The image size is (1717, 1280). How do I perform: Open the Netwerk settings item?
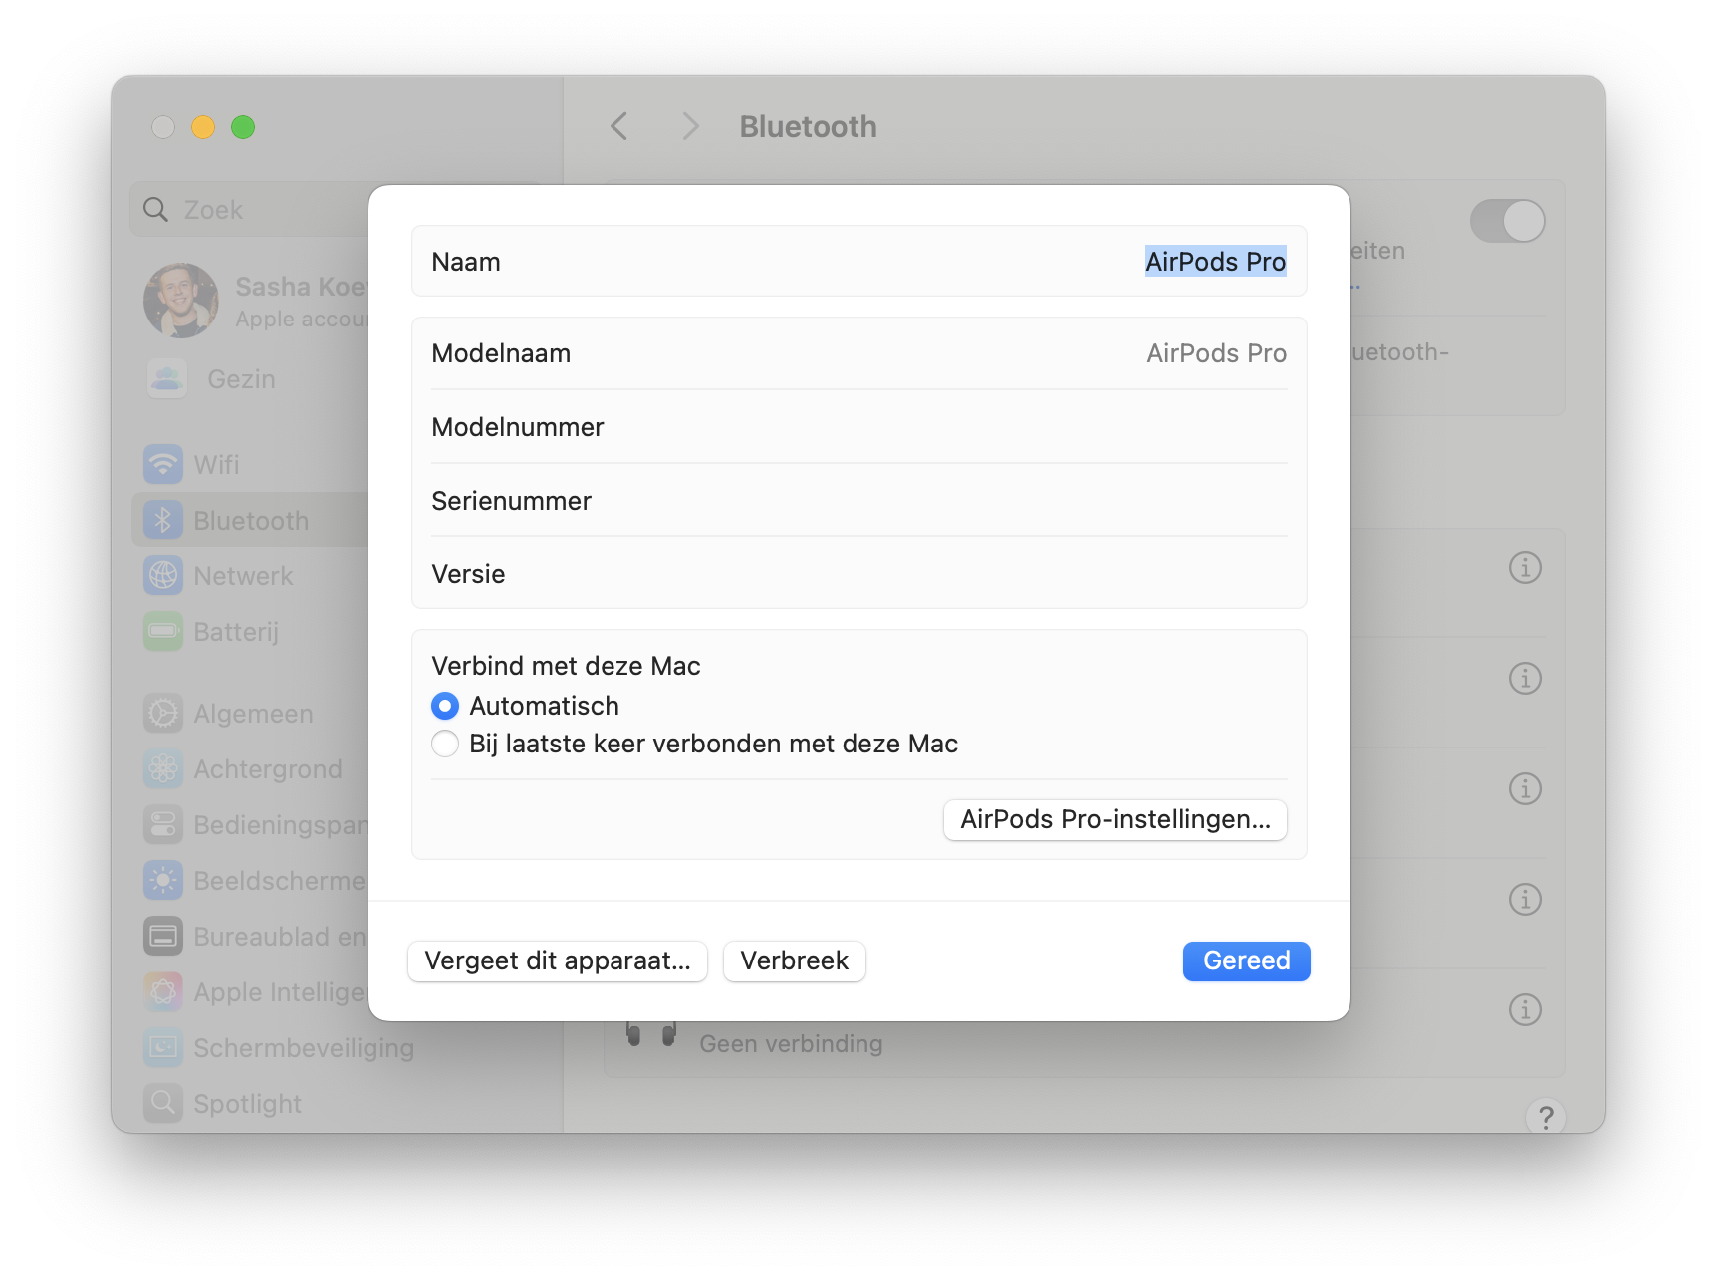tap(250, 575)
